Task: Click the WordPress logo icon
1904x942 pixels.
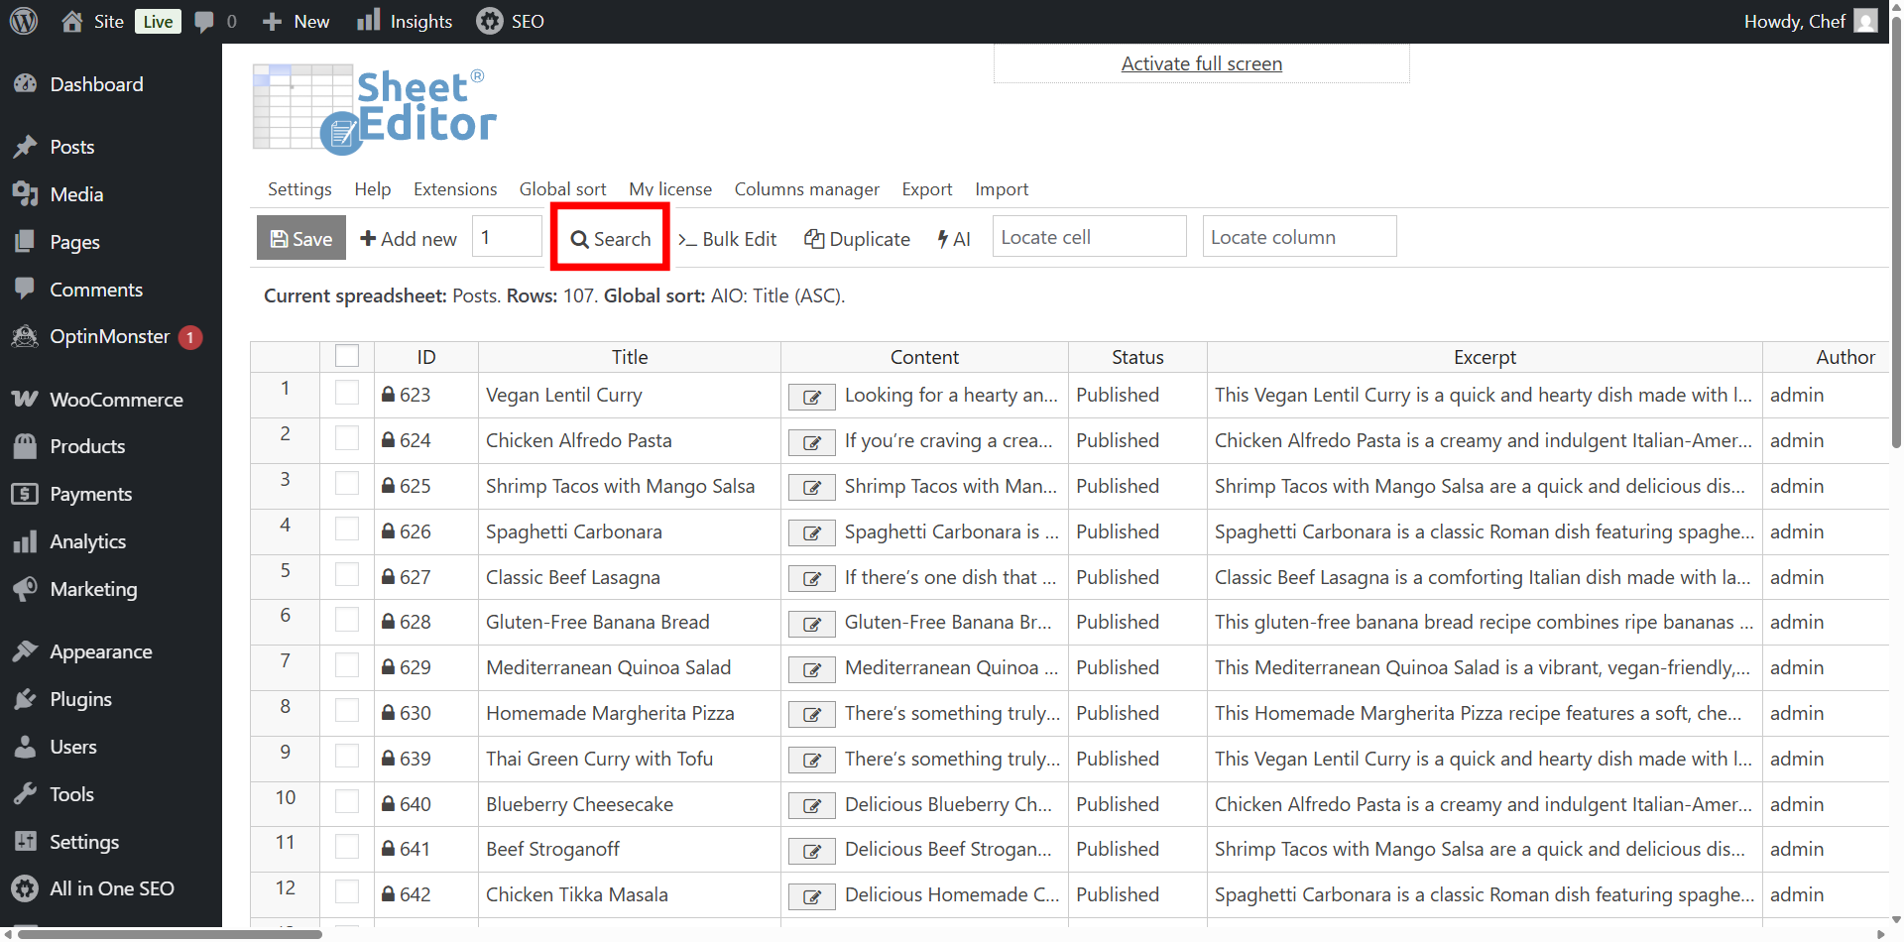Action: tap(24, 21)
